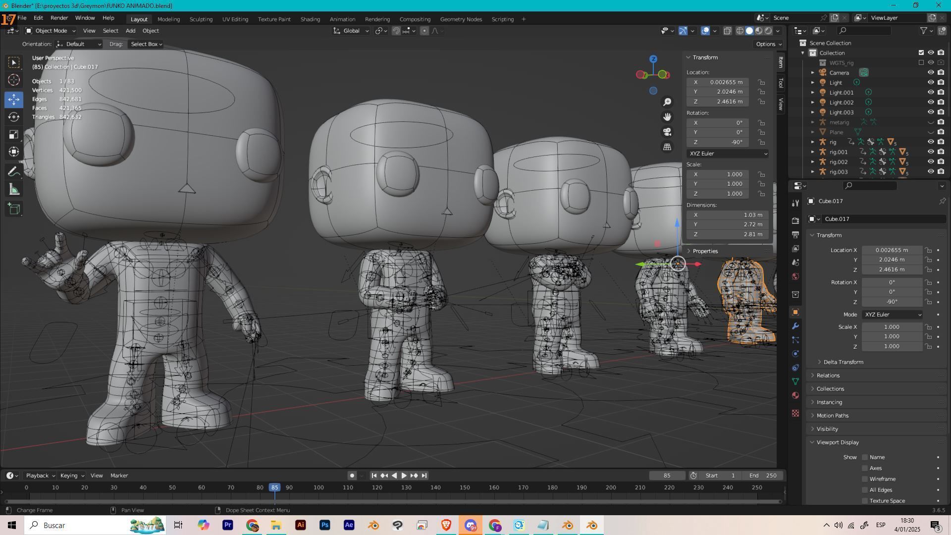
Task: Hide rig.002 in viewport via eye icon
Action: point(931,161)
